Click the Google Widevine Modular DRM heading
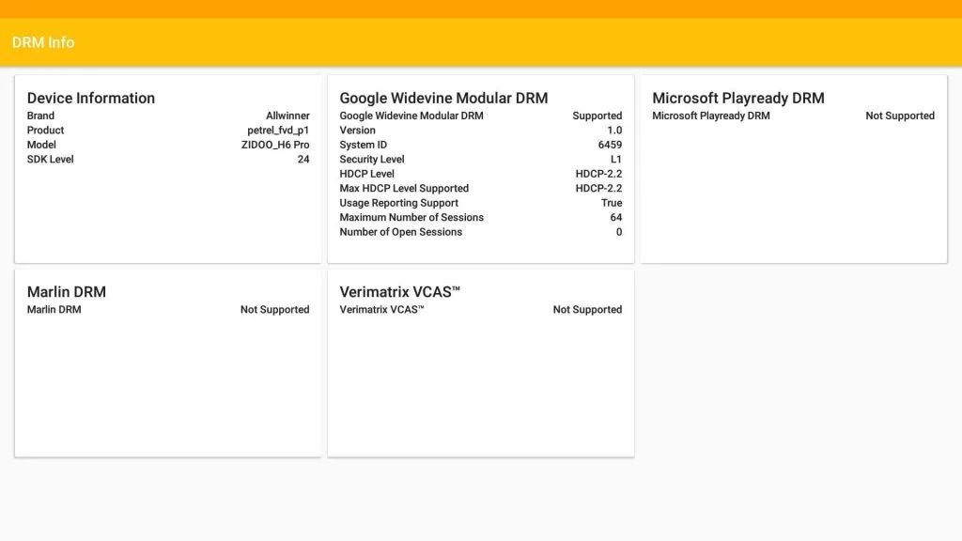Viewport: 962px width, 541px height. click(x=443, y=98)
